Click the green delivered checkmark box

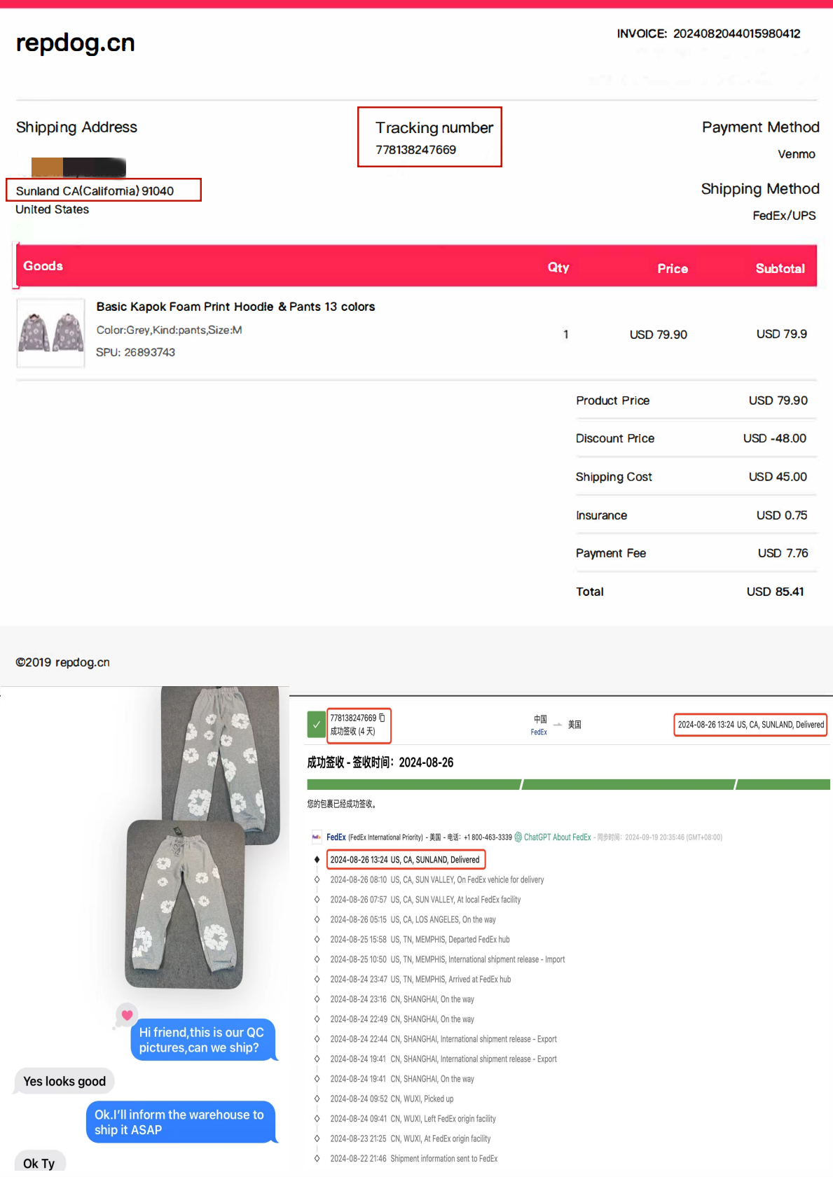pos(316,725)
